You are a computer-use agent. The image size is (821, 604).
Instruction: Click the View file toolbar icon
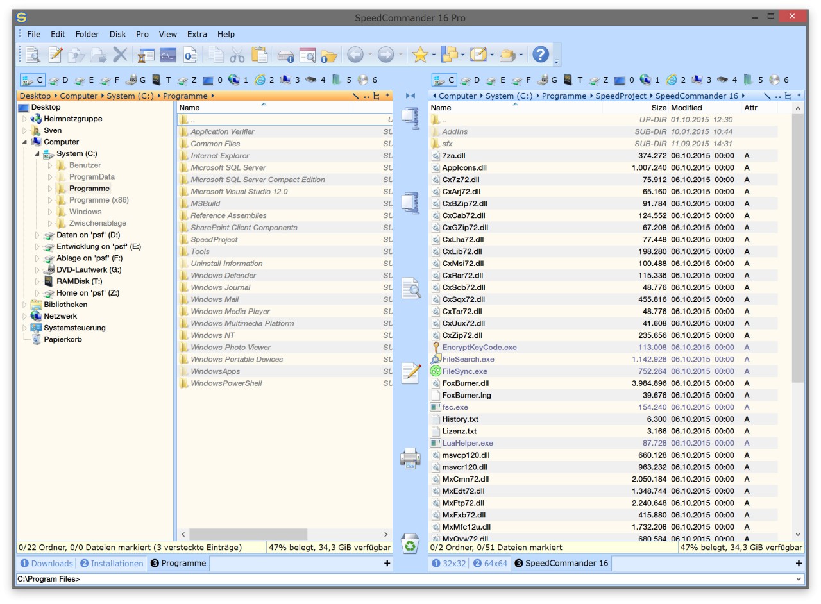(x=33, y=55)
